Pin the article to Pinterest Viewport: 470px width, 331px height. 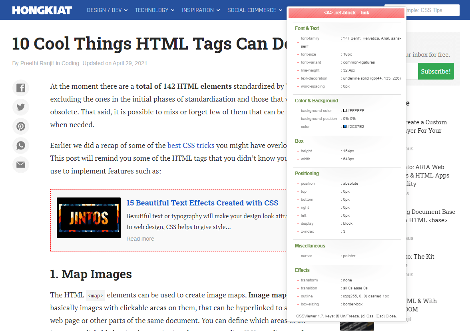click(x=20, y=126)
